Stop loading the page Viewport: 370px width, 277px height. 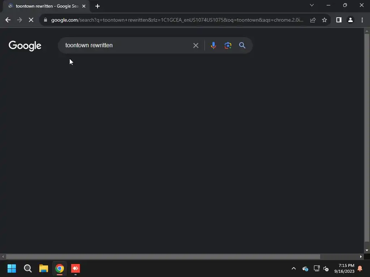31,20
